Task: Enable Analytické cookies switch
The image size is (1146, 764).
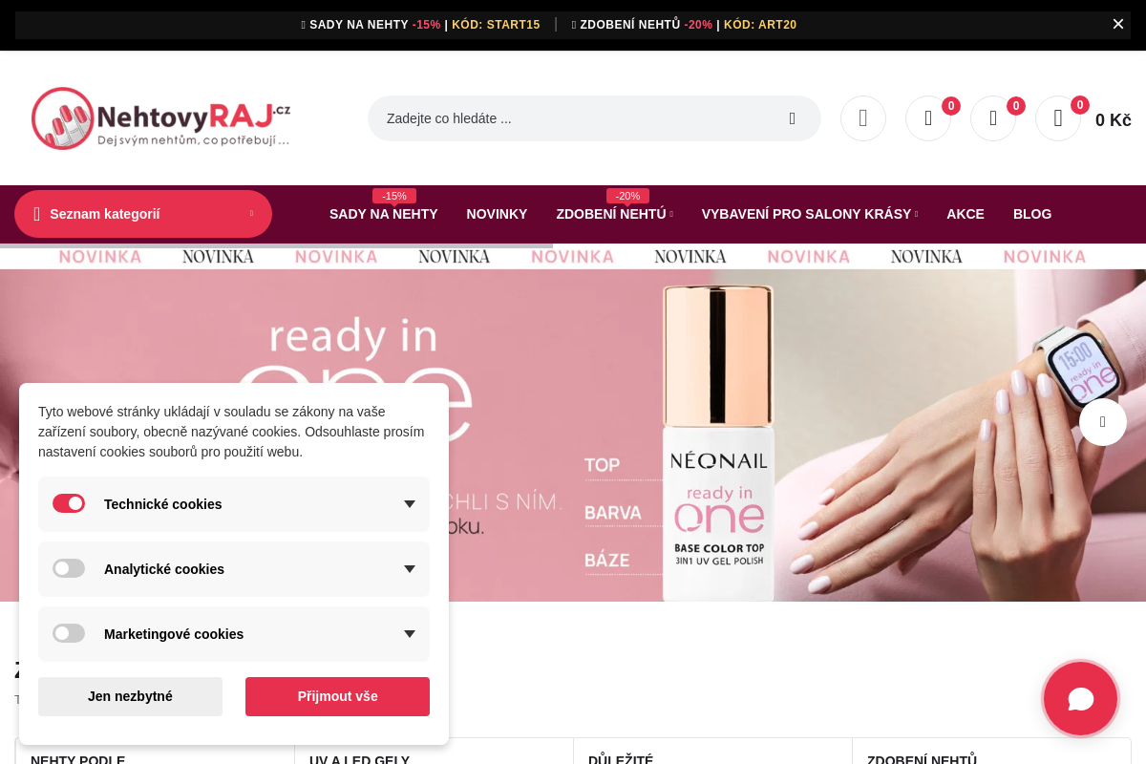Action: (69, 568)
